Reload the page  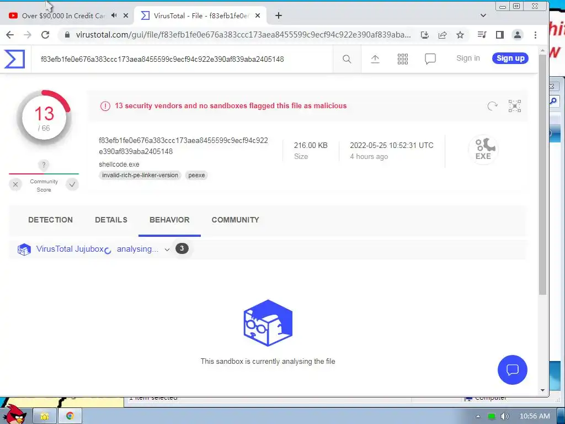point(45,35)
